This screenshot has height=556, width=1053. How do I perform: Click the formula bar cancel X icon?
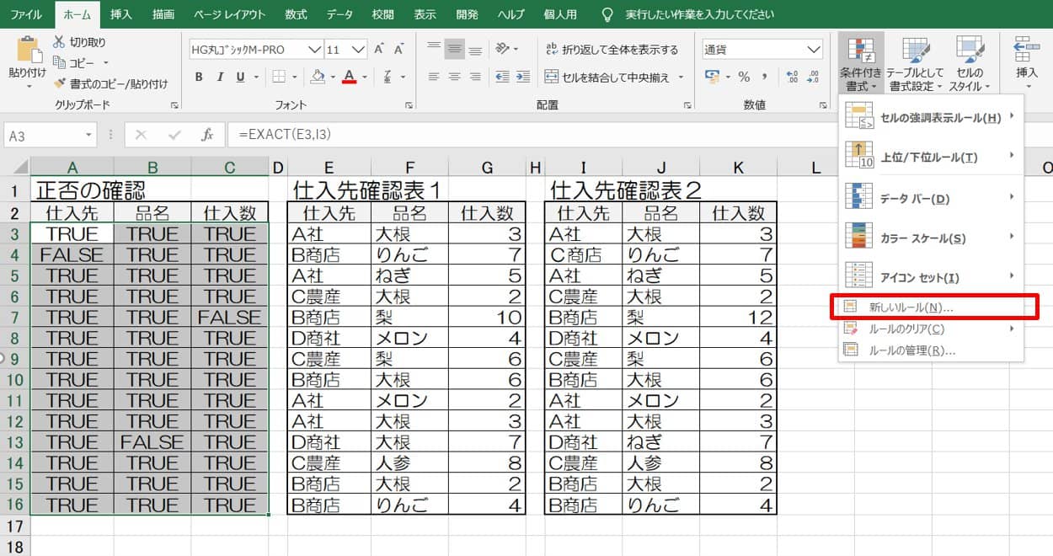141,135
